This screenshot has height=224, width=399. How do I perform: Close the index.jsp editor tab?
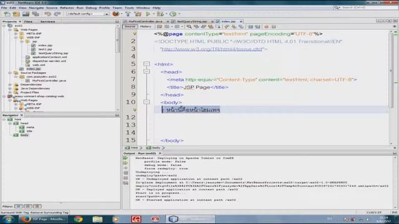[x=241, y=22]
